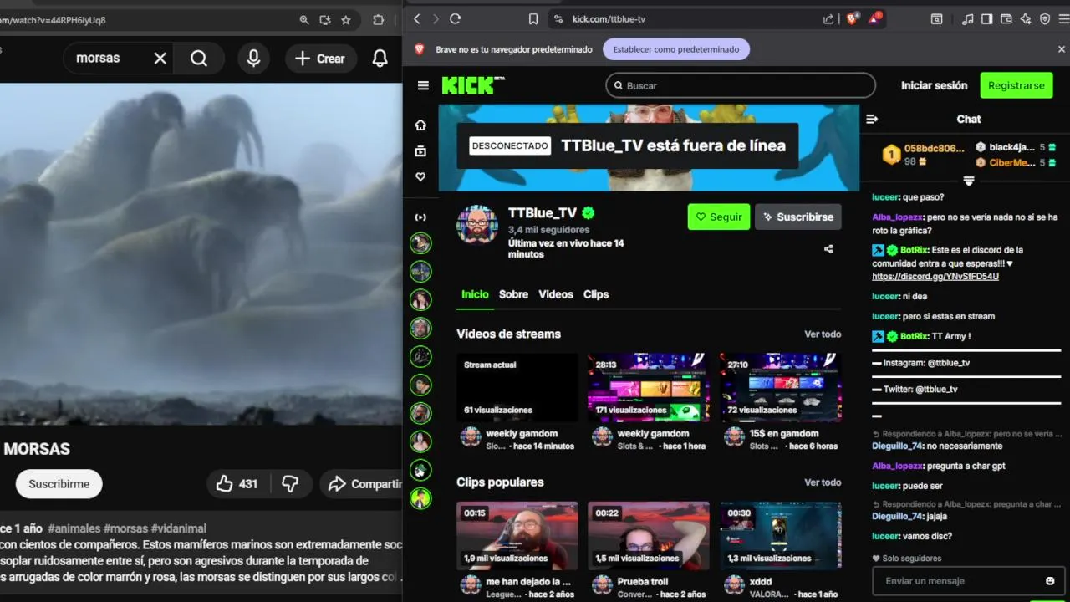This screenshot has height=602, width=1070.
Task: Select the Inicio channel tab
Action: coord(475,294)
